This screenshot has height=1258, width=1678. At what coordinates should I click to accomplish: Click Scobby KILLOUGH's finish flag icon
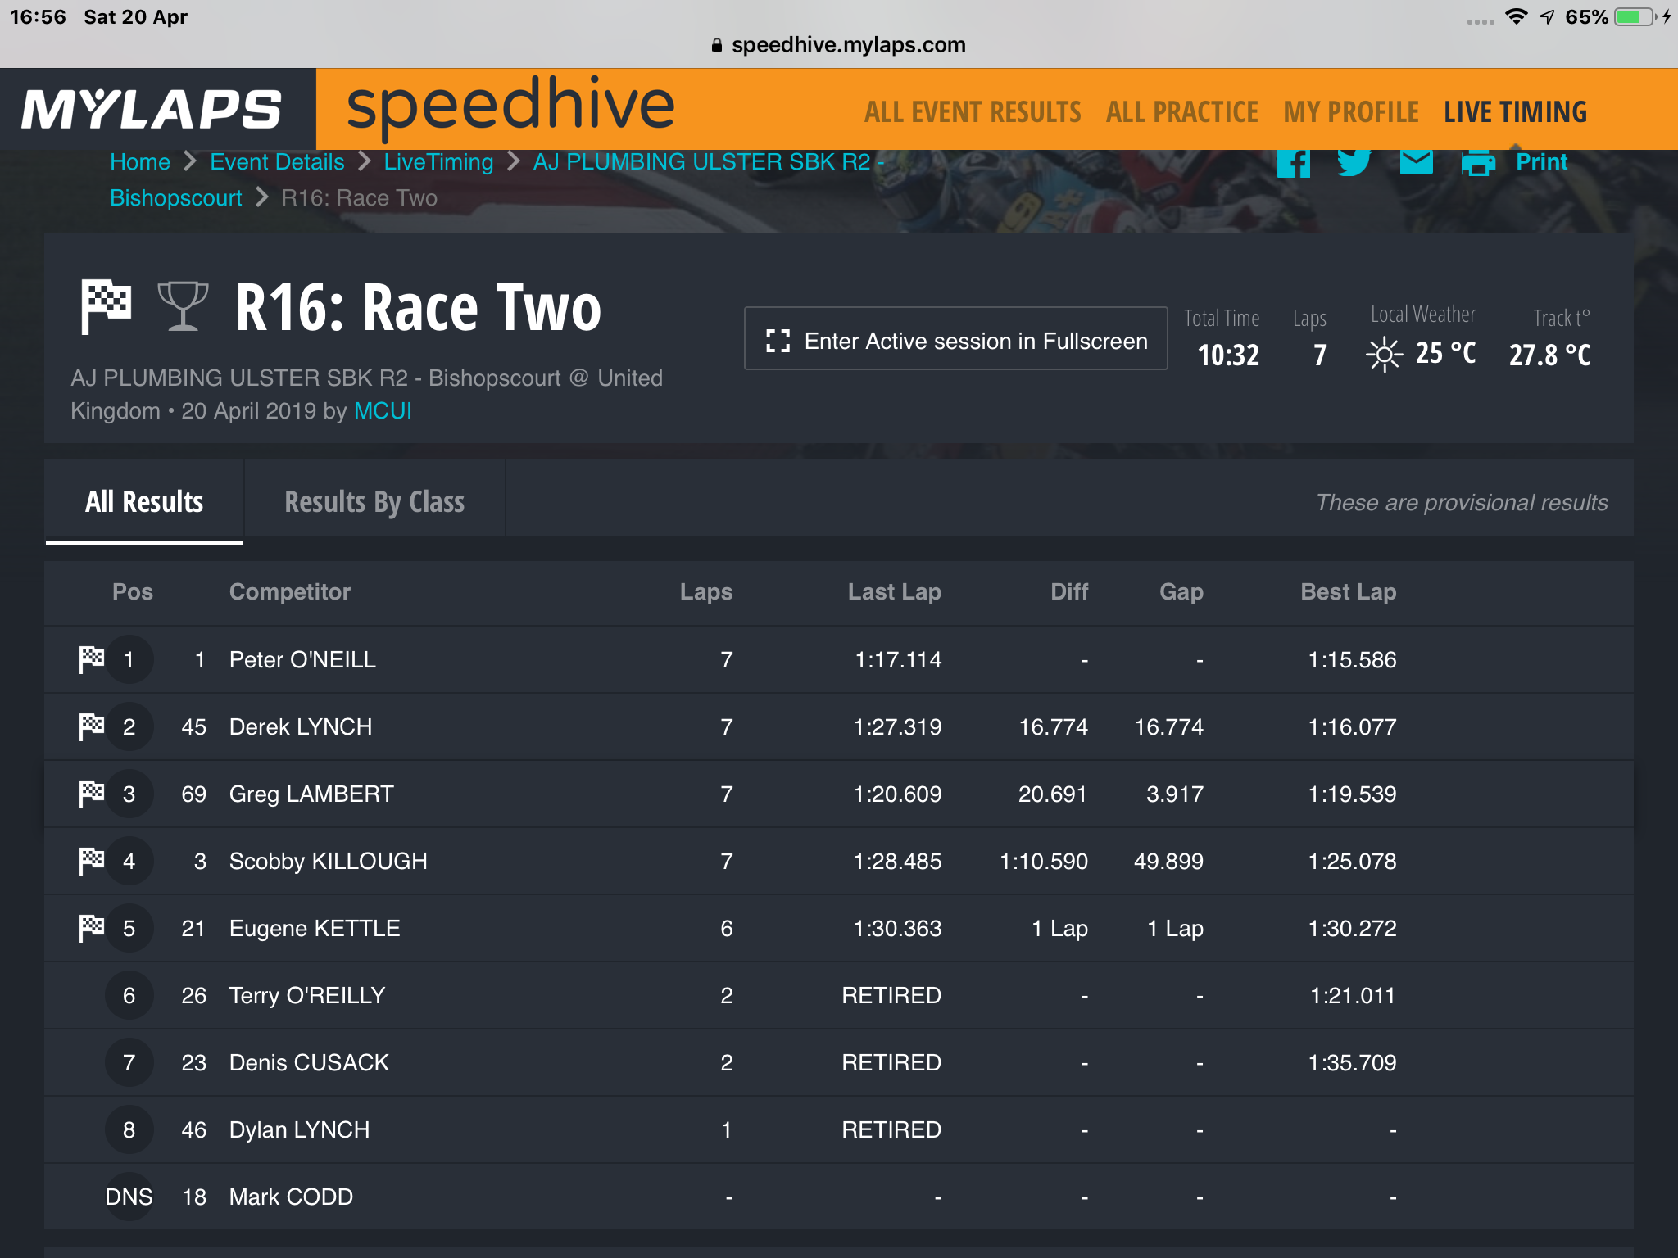[x=92, y=861]
